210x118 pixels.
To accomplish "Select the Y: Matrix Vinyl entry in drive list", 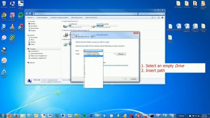I will coord(93,54).
